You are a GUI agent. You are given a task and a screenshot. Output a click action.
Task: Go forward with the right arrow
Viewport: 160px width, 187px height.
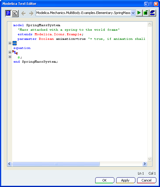tap(31, 13)
